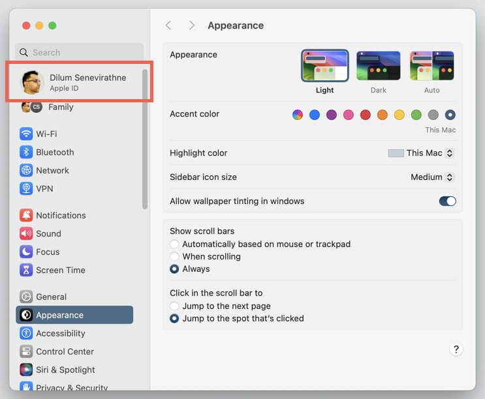Open the Sound speaker icon

tap(26, 233)
